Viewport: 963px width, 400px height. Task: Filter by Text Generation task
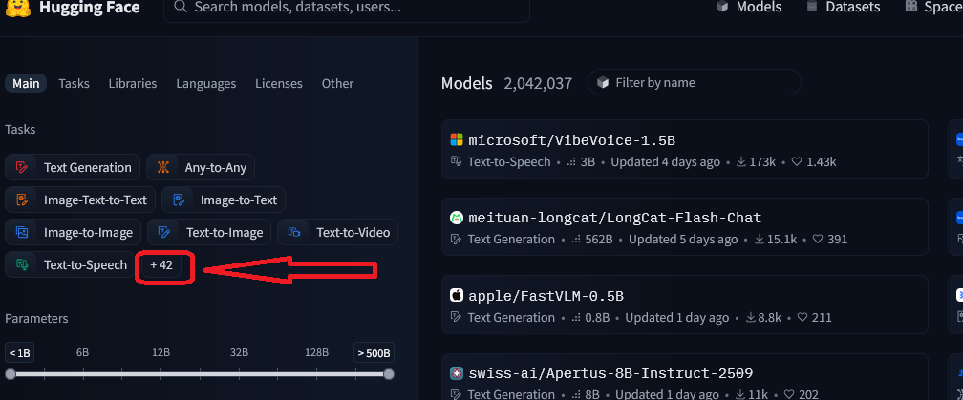tap(73, 167)
